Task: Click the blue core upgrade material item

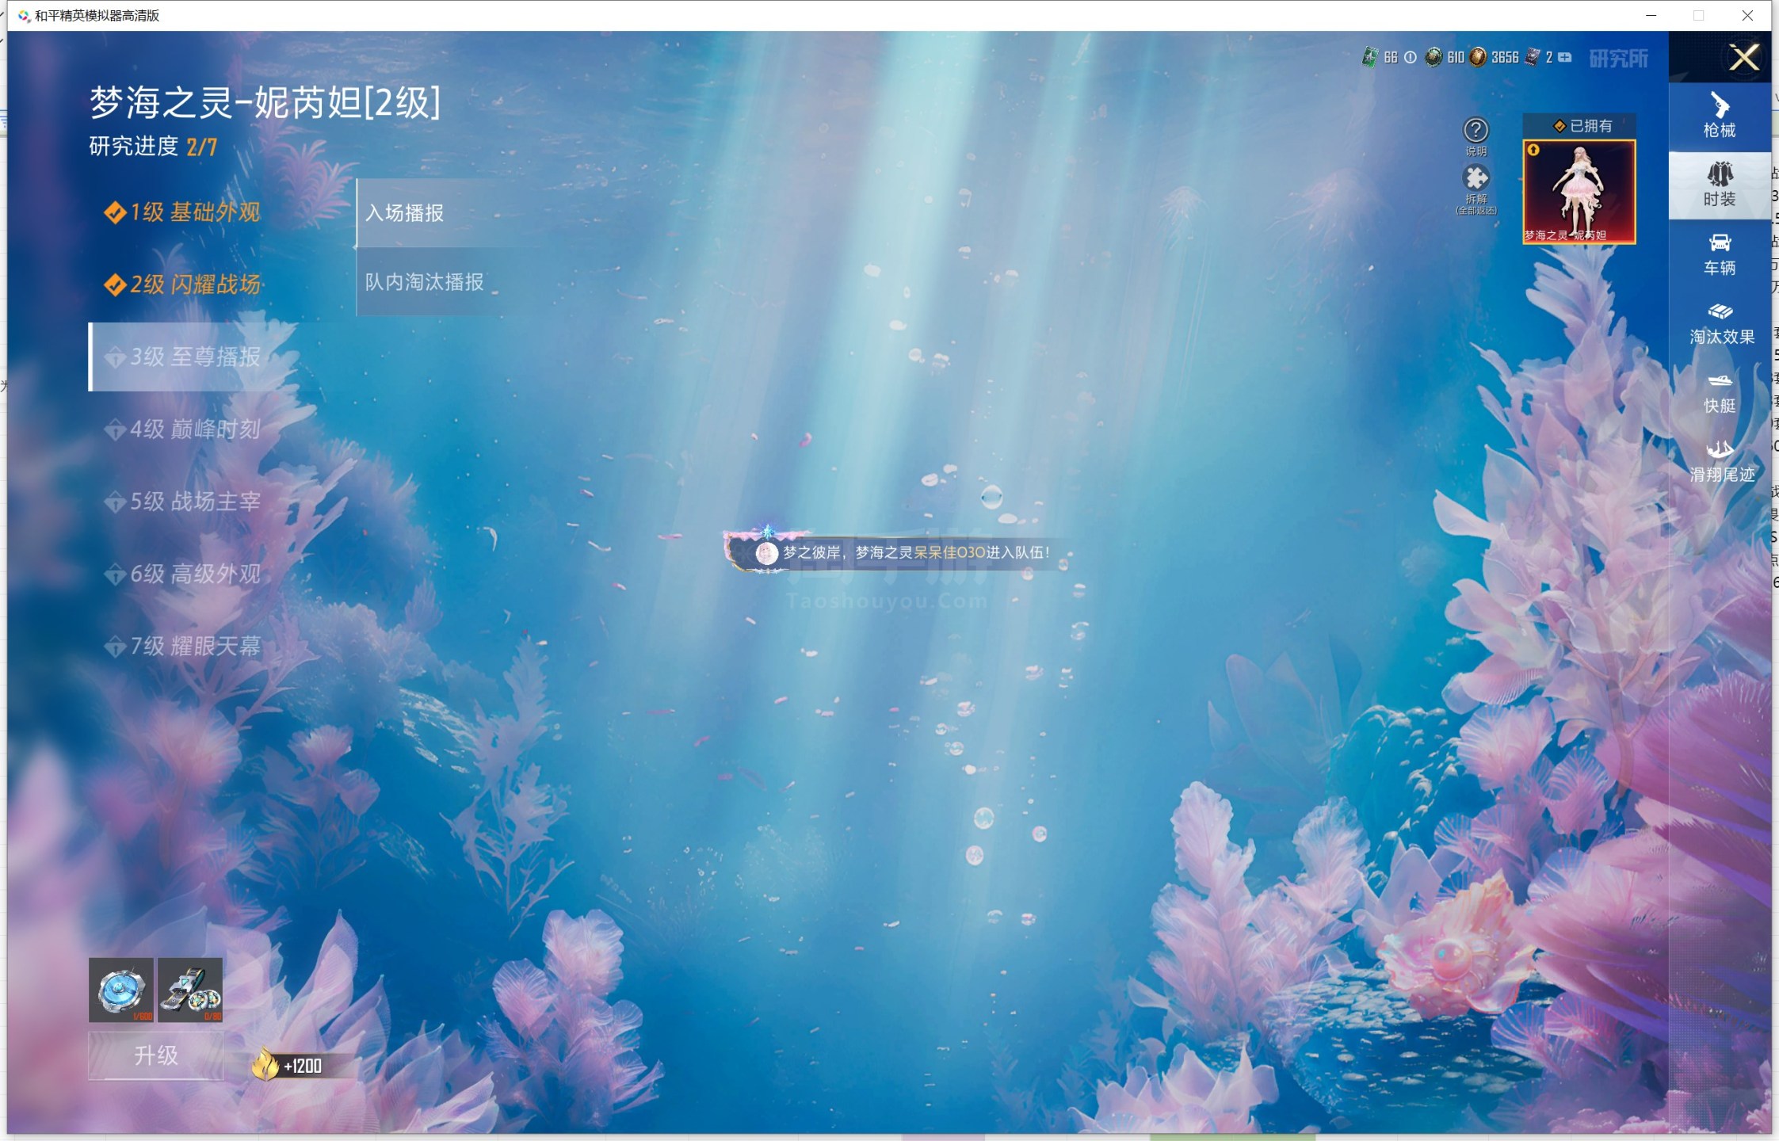Action: (121, 990)
